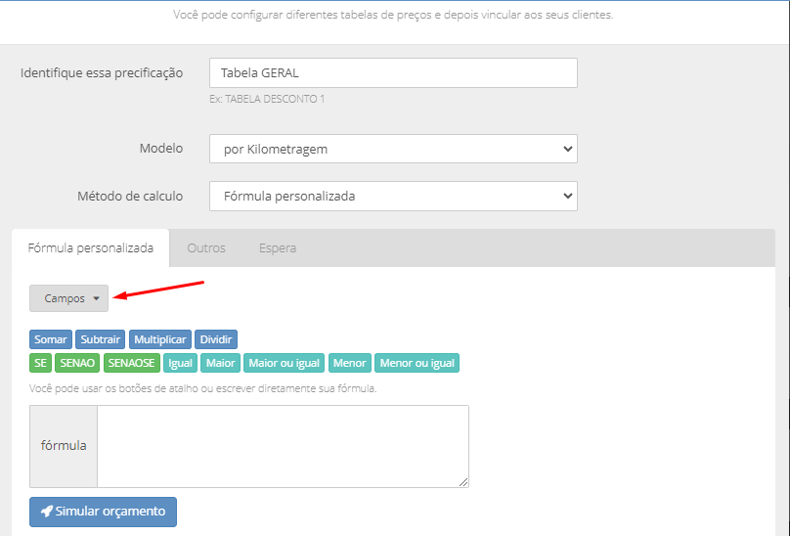Click the "Modelo" field label
This screenshot has width=790, height=536.
coord(161,149)
